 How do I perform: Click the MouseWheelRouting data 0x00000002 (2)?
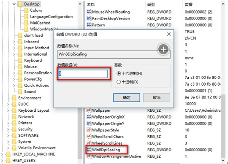(198, 12)
